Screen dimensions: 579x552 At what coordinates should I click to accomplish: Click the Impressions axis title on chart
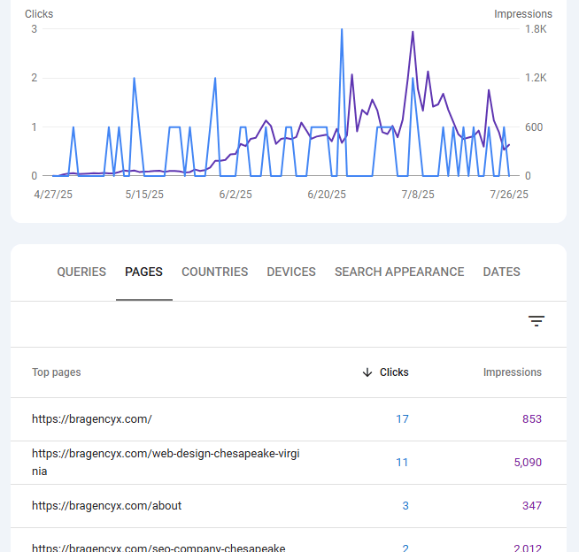point(523,14)
